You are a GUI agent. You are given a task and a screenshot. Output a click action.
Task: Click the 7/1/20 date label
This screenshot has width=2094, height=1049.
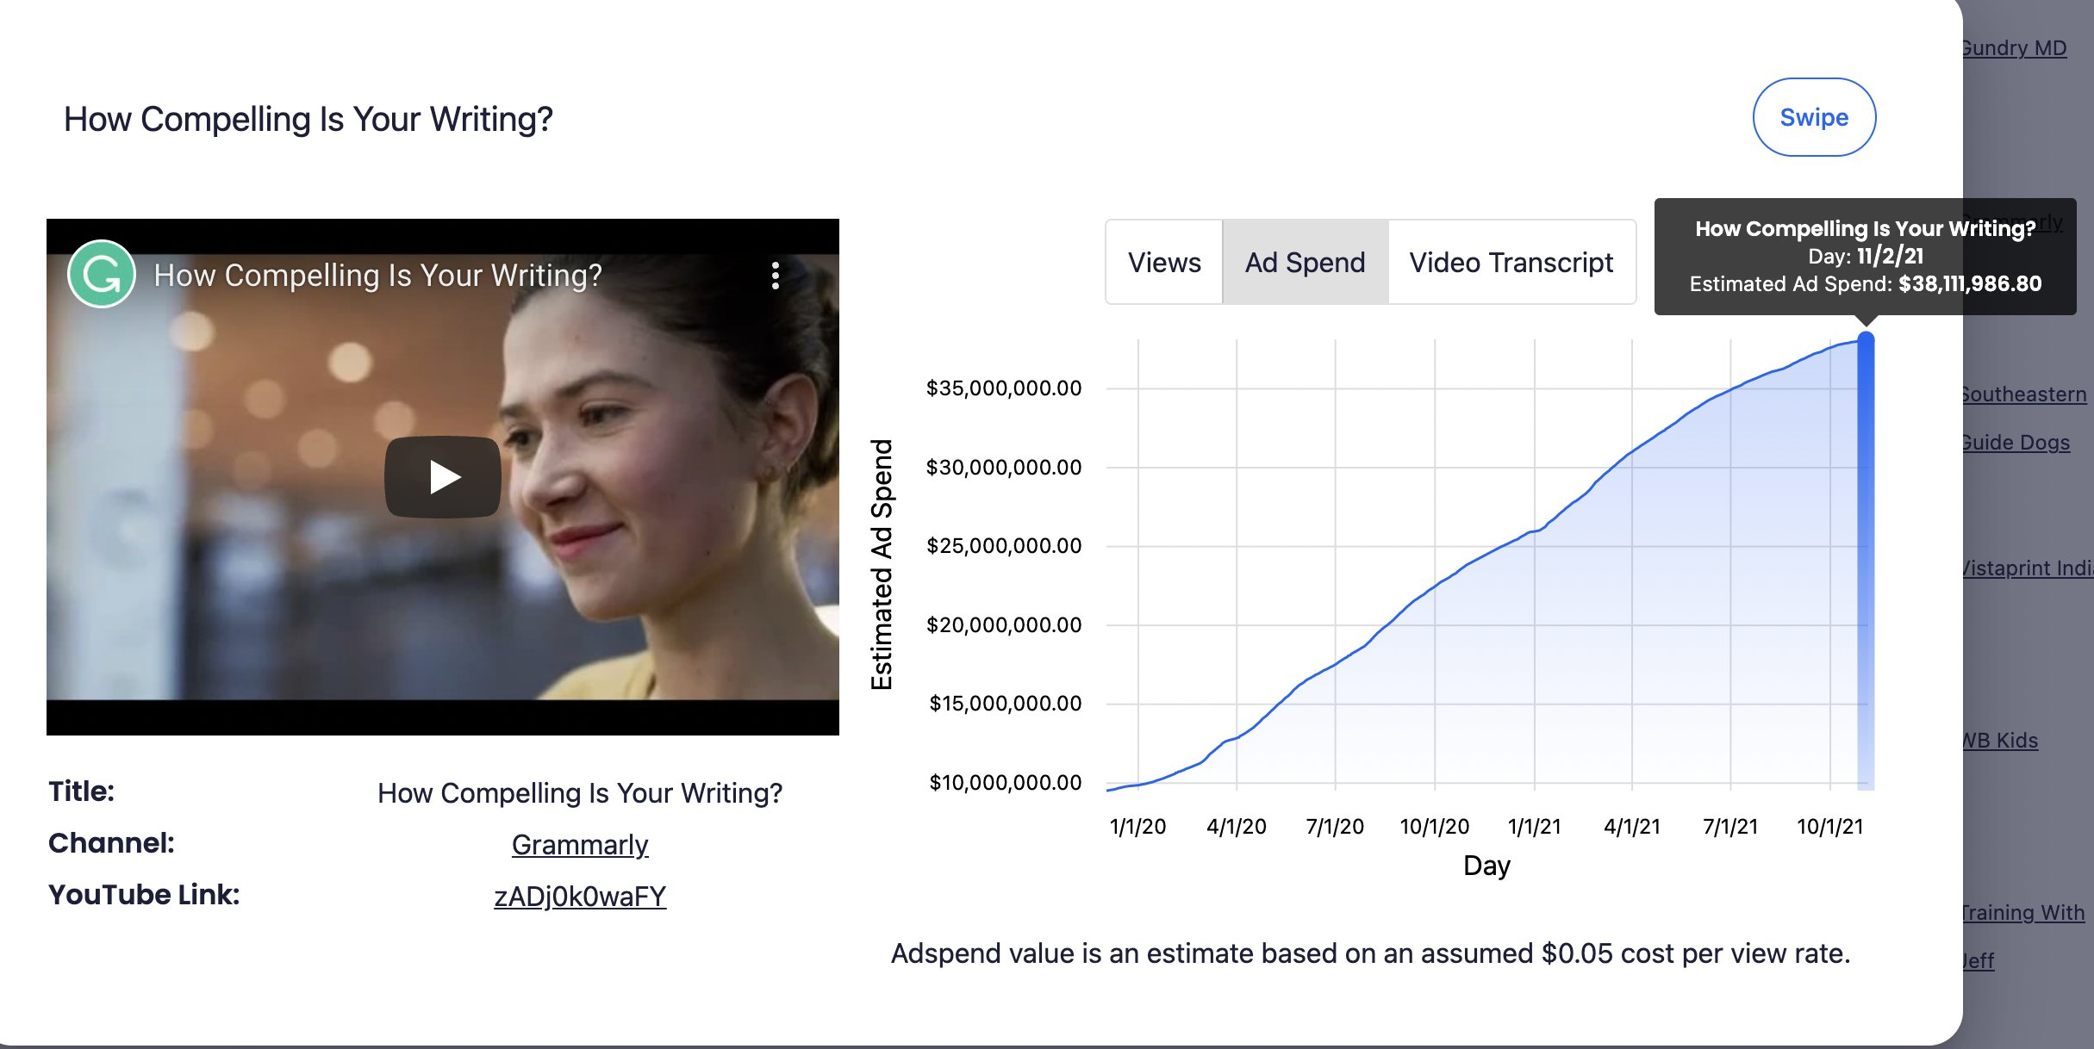[1335, 827]
